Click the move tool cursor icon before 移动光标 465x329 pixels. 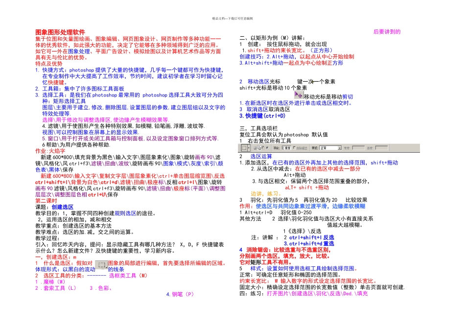[299, 95]
